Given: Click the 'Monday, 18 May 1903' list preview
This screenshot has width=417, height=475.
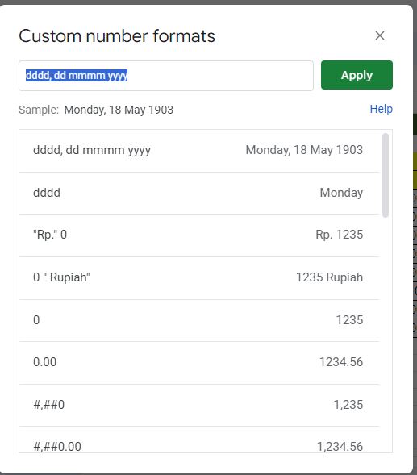Looking at the screenshot, I should pos(304,150).
